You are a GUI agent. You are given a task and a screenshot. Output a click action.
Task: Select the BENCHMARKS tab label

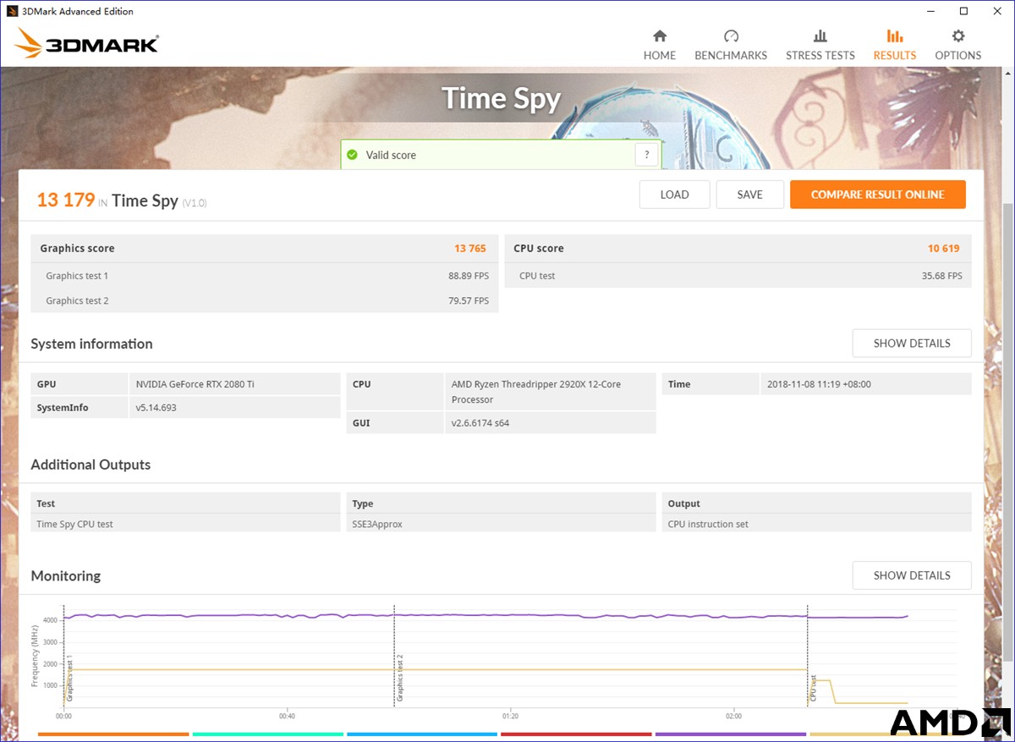(x=731, y=55)
